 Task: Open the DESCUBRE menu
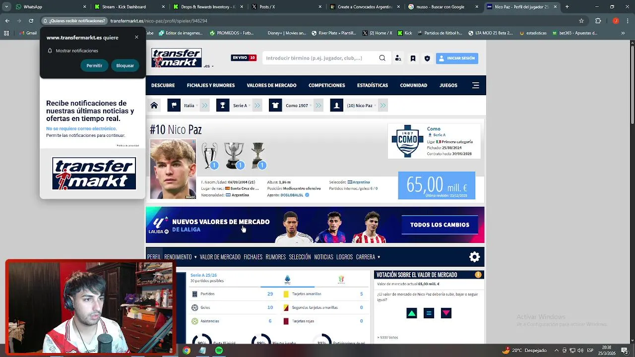point(163,85)
